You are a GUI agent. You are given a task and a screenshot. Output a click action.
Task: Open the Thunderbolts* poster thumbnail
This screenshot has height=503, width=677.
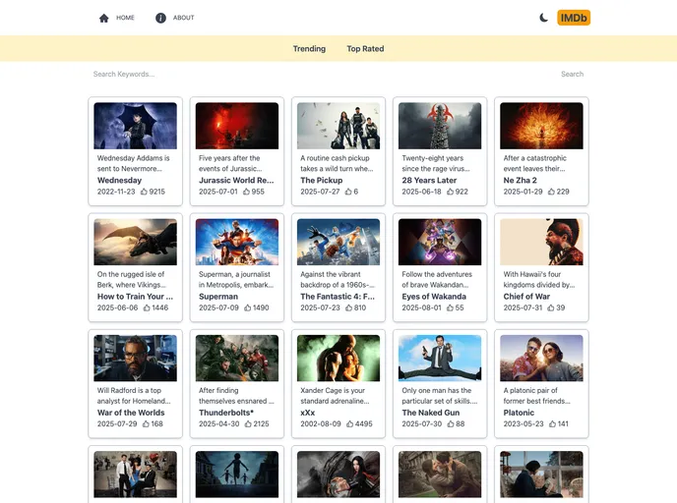(x=237, y=359)
